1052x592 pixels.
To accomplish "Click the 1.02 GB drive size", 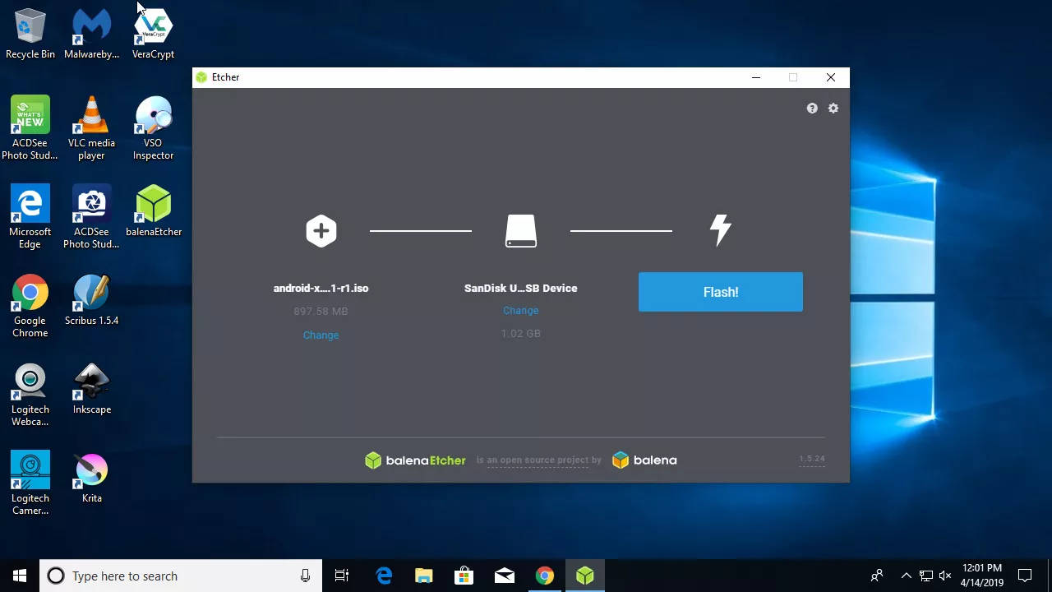I will (x=521, y=334).
